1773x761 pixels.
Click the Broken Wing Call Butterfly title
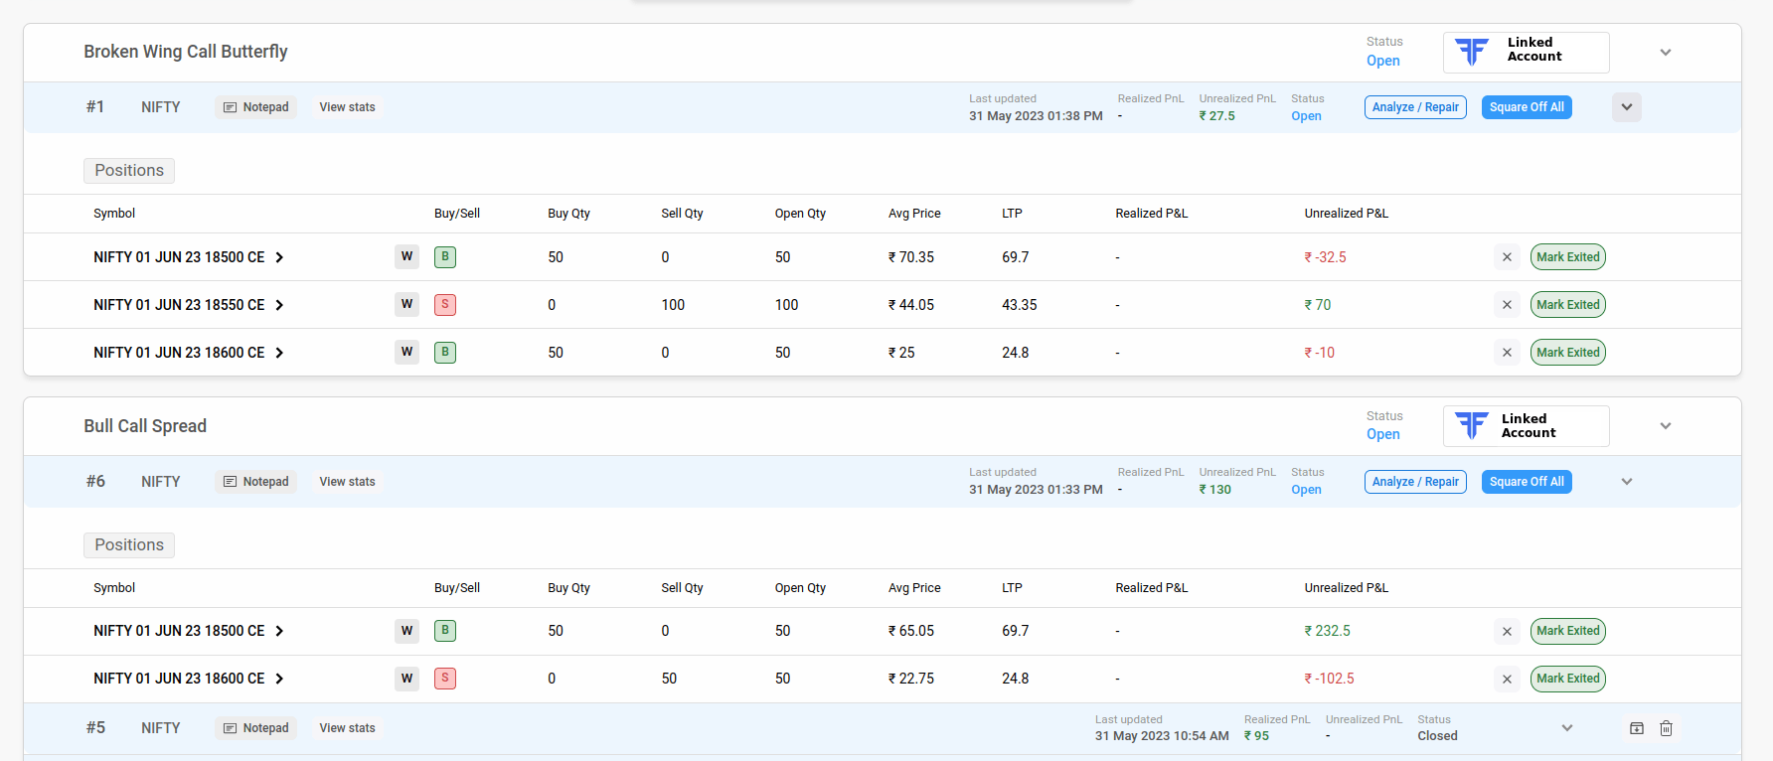tap(186, 52)
